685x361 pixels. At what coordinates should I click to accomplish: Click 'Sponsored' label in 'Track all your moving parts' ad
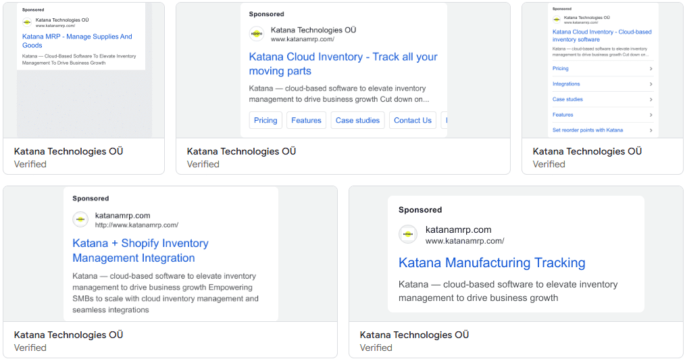(266, 14)
